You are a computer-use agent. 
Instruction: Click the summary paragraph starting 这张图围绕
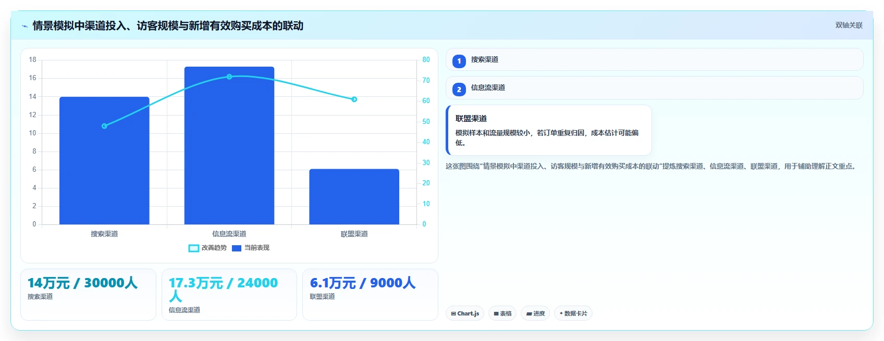(652, 166)
